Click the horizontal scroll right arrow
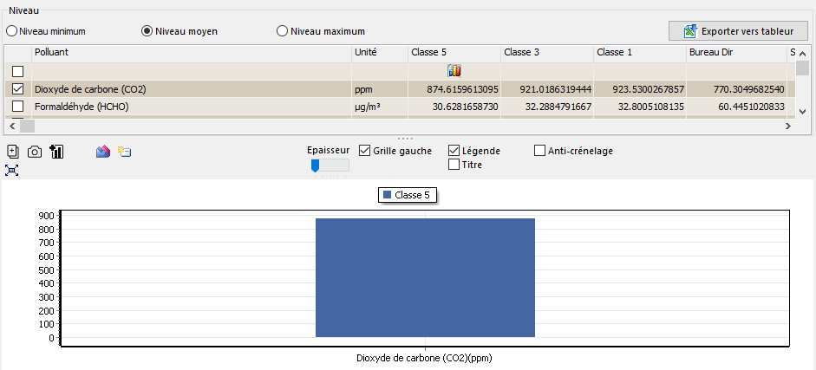The image size is (816, 370). (788, 126)
